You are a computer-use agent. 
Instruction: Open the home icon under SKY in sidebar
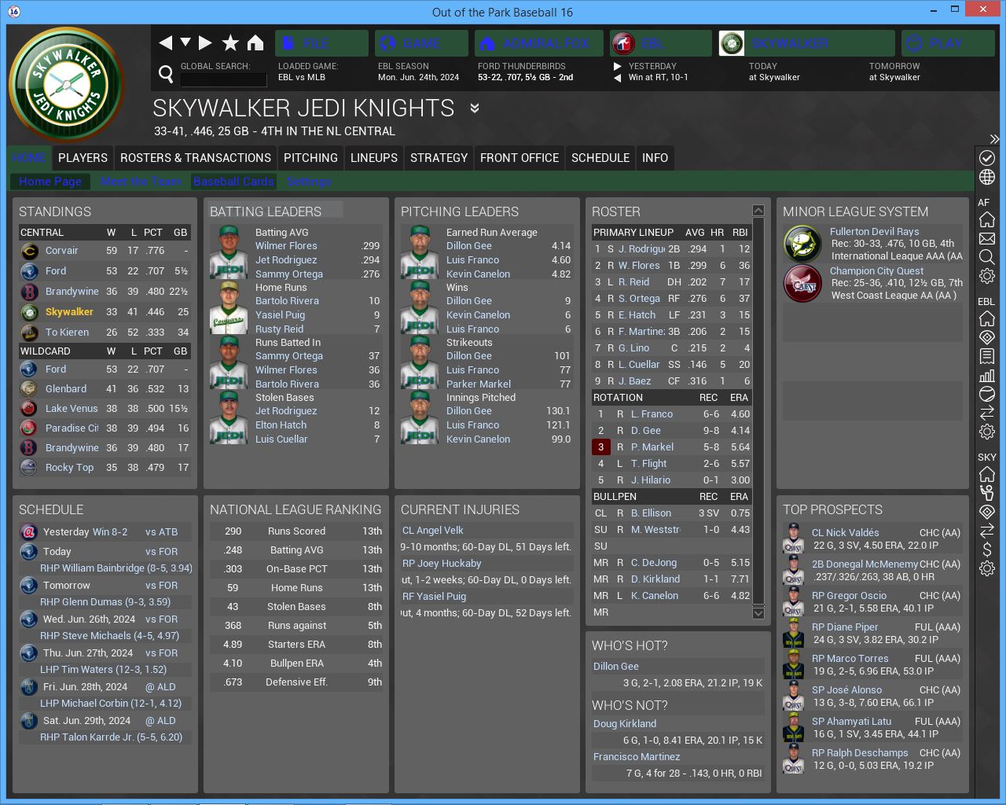[987, 474]
